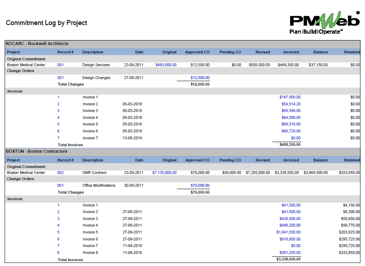This screenshot has height=266, width=365.
Task: Open the $493,000.00 original commitment link
Action: click(x=166, y=65)
